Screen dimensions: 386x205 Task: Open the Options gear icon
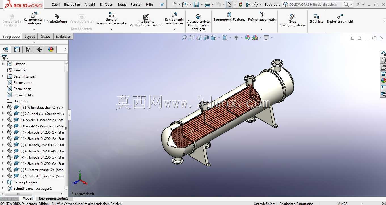255,5
